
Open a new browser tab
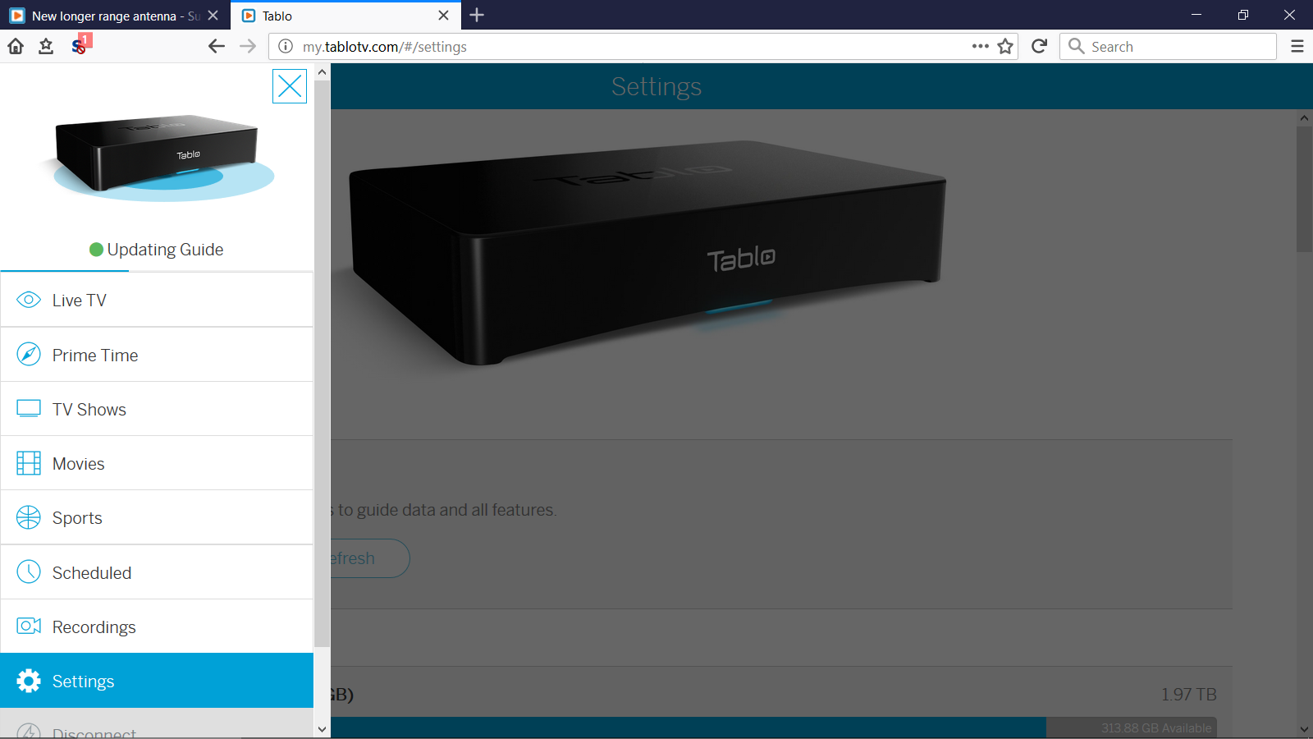pyautogui.click(x=477, y=16)
